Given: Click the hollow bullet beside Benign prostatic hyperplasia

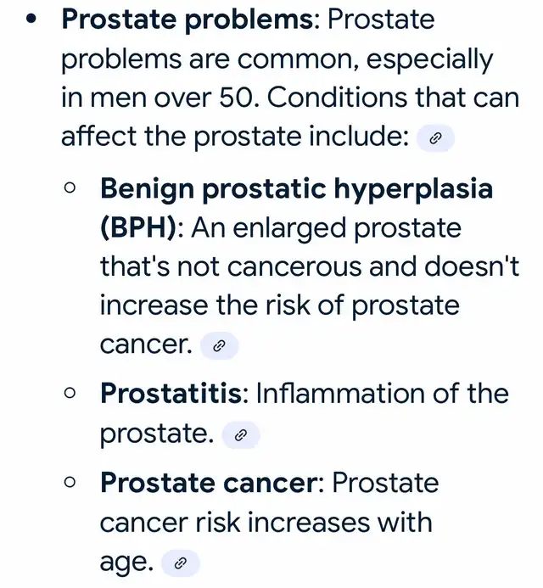Looking at the screenshot, I should pyautogui.click(x=70, y=188).
